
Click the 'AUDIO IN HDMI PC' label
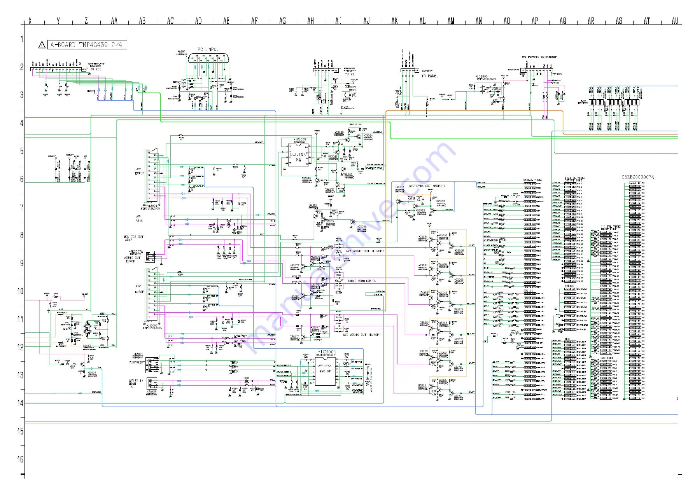tap(136, 384)
